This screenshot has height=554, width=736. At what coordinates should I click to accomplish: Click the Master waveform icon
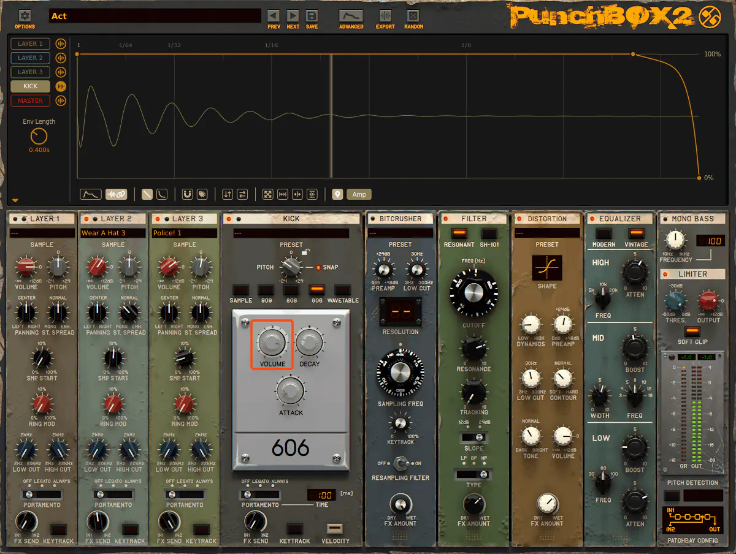coord(61,101)
